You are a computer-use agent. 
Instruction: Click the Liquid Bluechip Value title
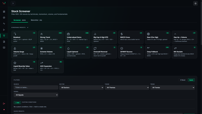point(21,66)
